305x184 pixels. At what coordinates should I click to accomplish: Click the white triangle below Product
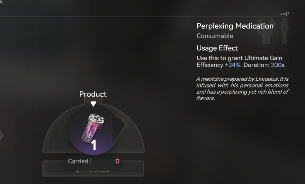tap(93, 104)
